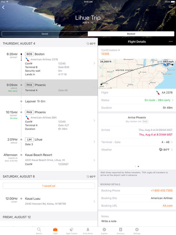The image size is (176, 235).
Task: Open Kauai Beach Resort details chevron
Action: pyautogui.click(x=94, y=160)
